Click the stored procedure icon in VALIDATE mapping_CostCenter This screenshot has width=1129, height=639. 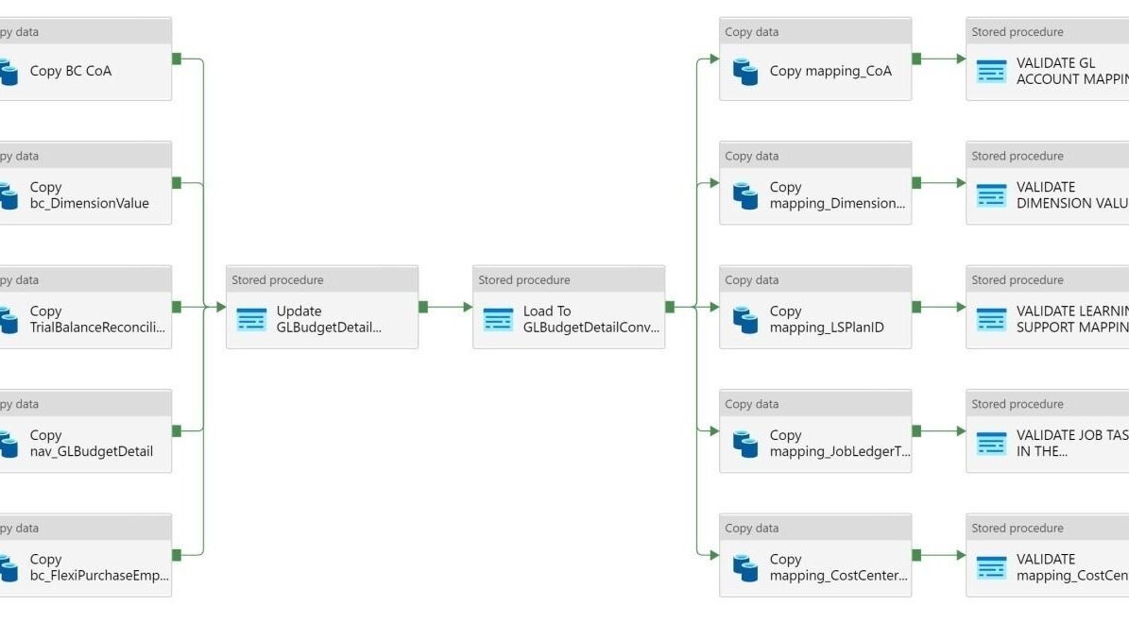[991, 567]
